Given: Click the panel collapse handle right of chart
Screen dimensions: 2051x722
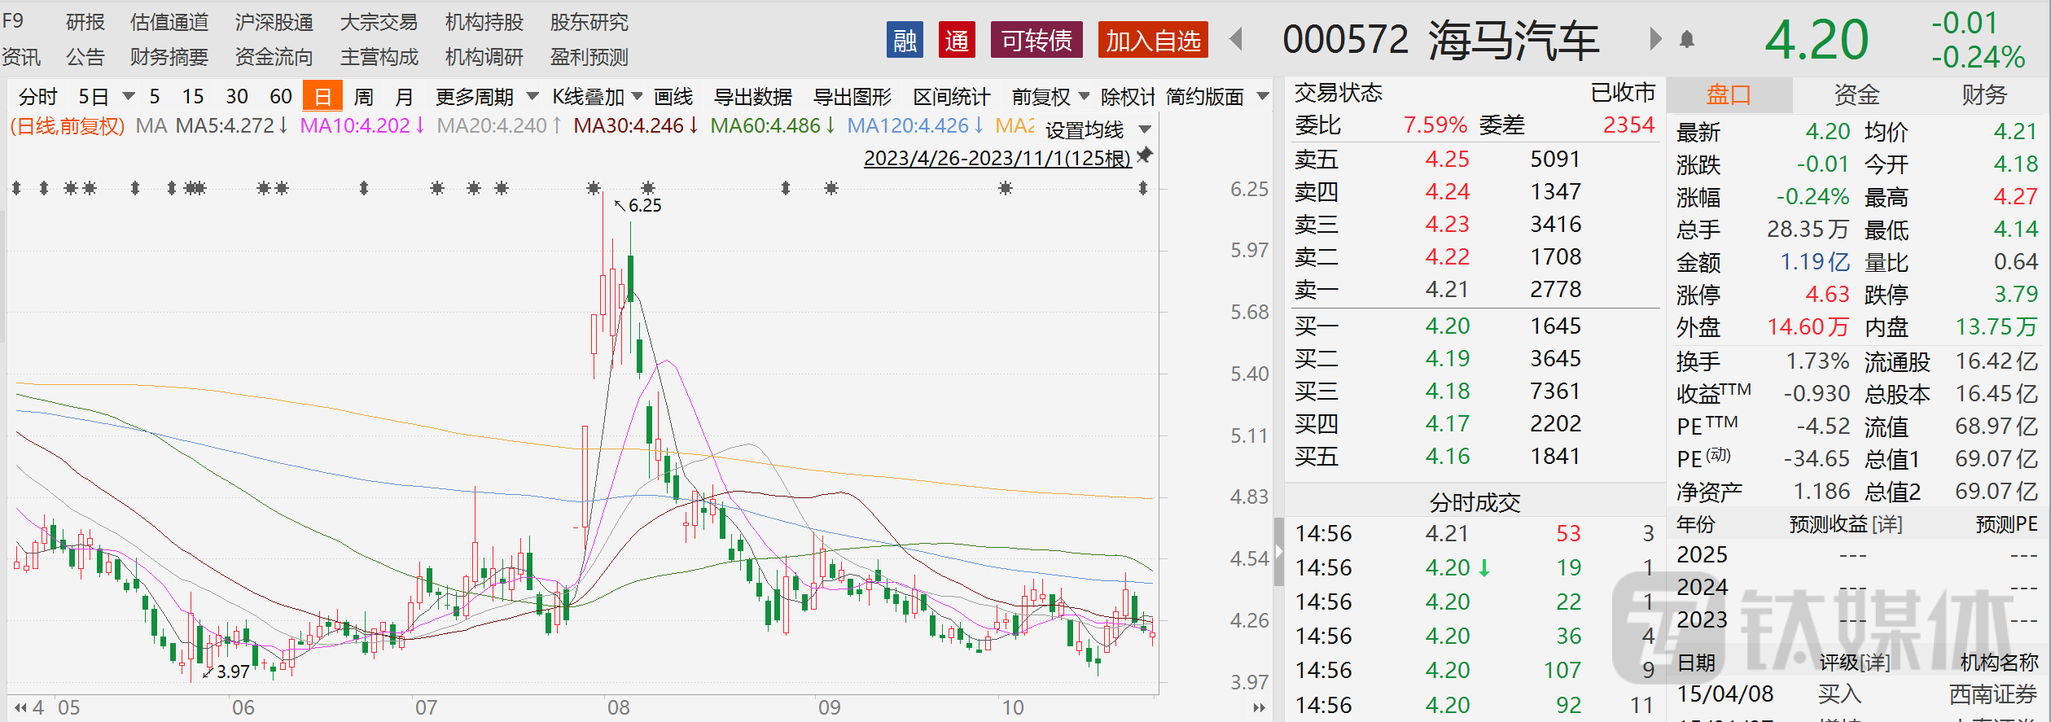Looking at the screenshot, I should [1278, 552].
